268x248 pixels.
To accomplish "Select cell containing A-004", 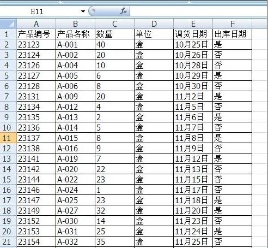I will (76, 65).
